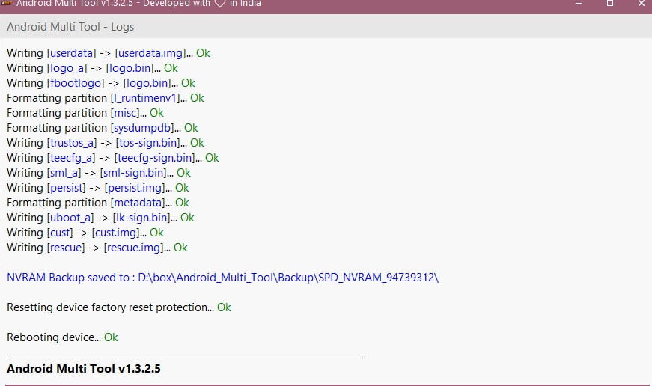Click the 'Formatting partition [misc]' log line
Image resolution: width=652 pixels, height=386 pixels.
[x=85, y=113]
